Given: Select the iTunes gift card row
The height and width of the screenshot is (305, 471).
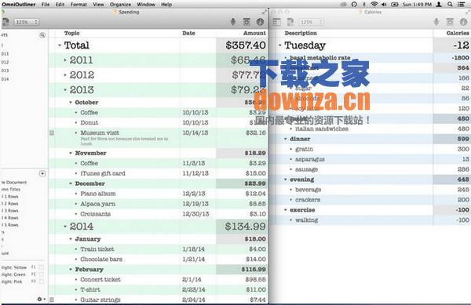Looking at the screenshot, I should (x=158, y=173).
